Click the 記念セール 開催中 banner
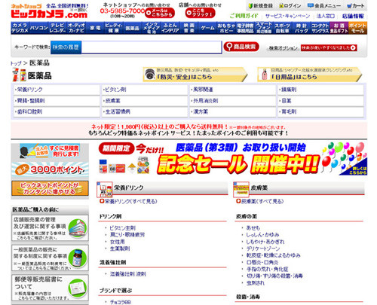The width and height of the screenshot is (377, 305). click(232, 159)
